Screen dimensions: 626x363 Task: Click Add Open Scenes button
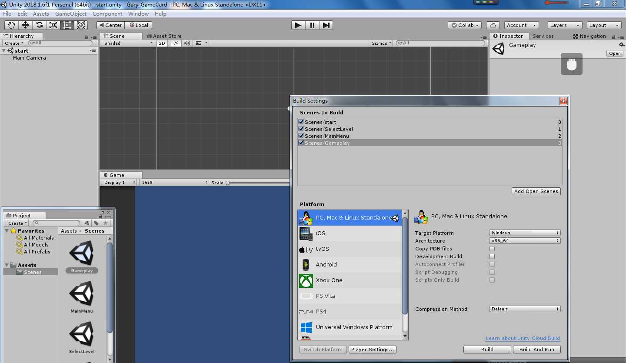coord(536,191)
